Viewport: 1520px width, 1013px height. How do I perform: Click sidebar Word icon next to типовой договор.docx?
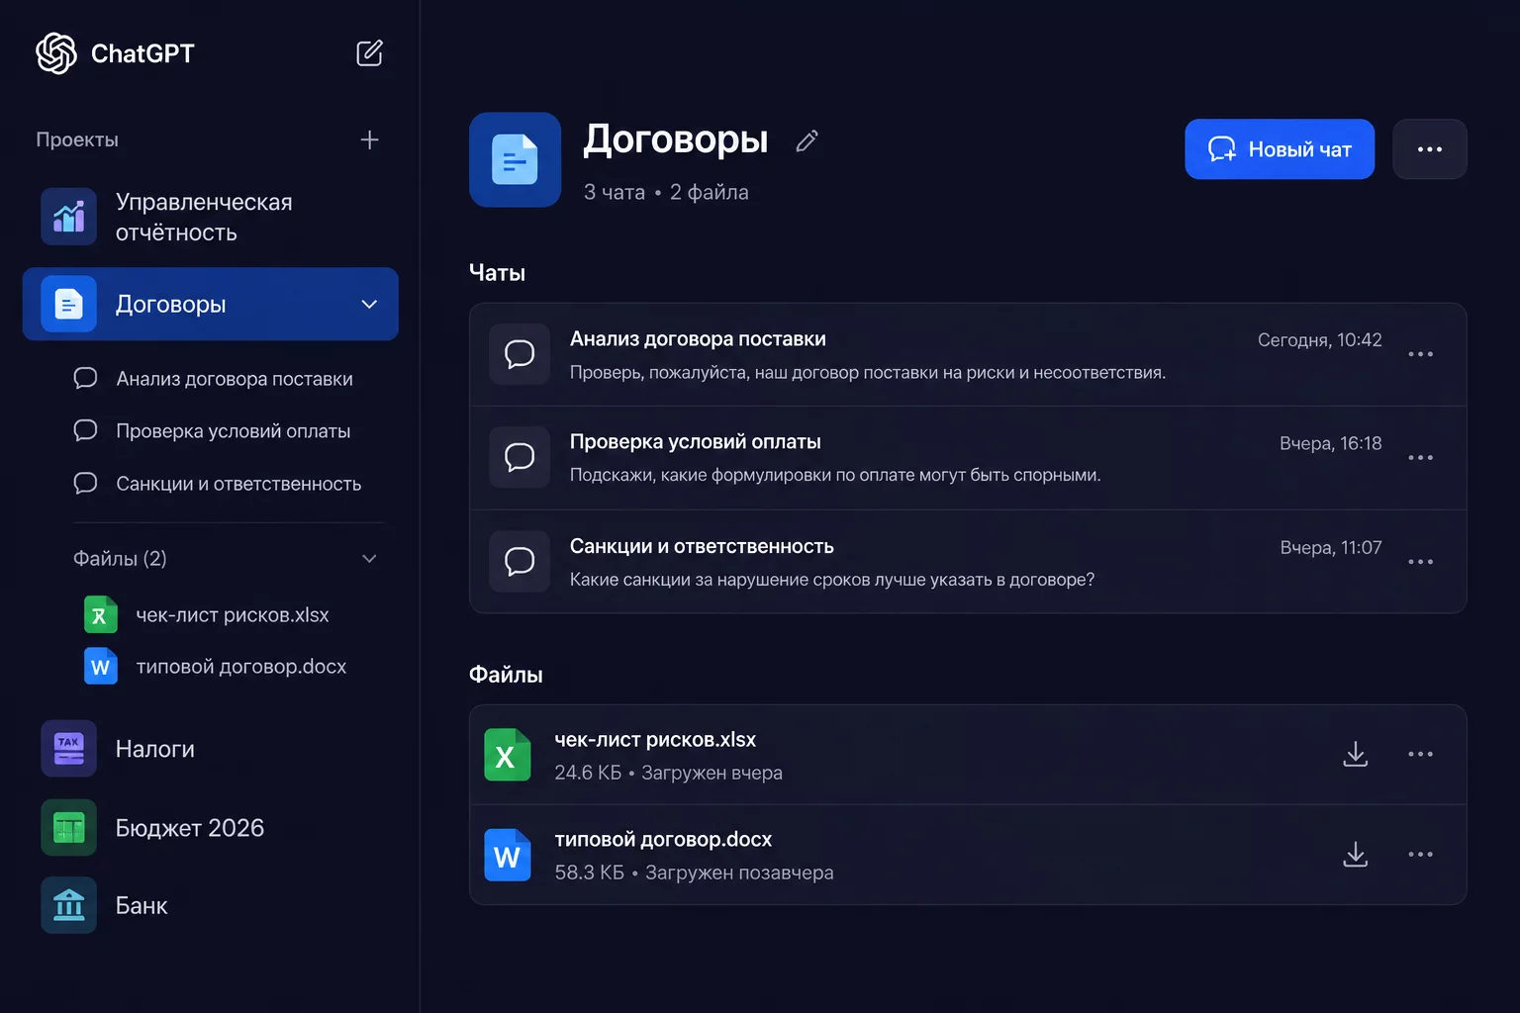[x=100, y=667]
